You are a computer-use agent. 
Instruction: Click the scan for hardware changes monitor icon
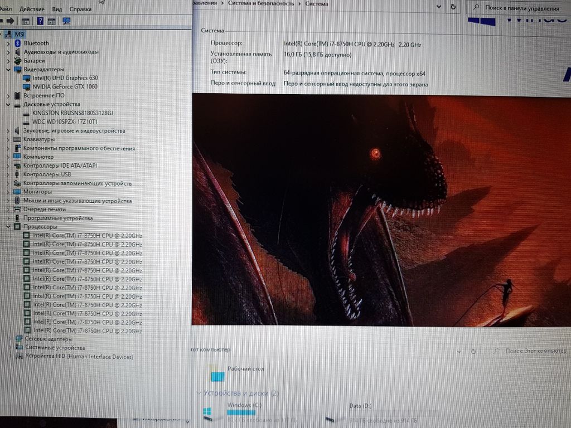tap(66, 21)
